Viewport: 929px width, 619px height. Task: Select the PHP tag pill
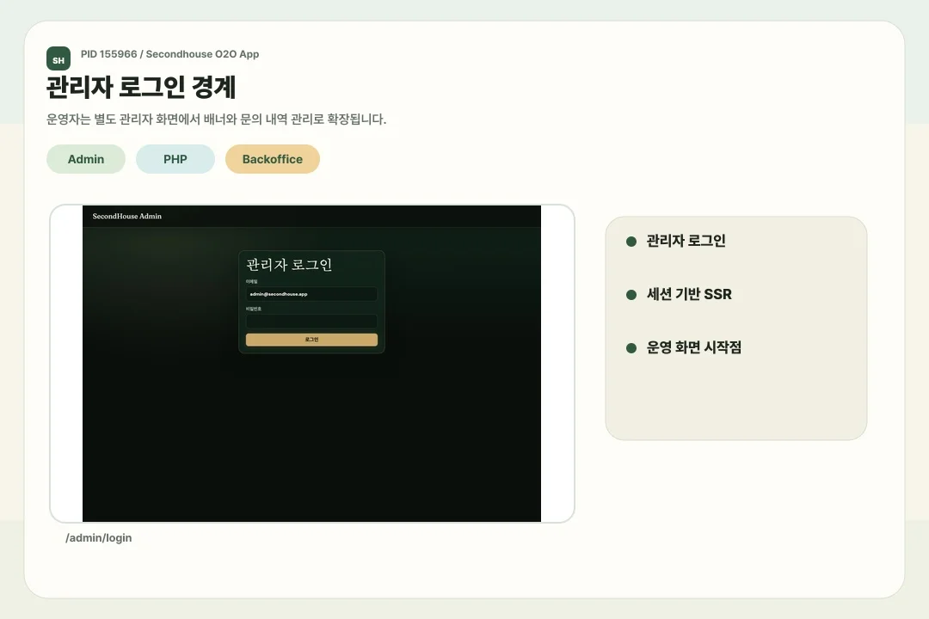pyautogui.click(x=175, y=159)
